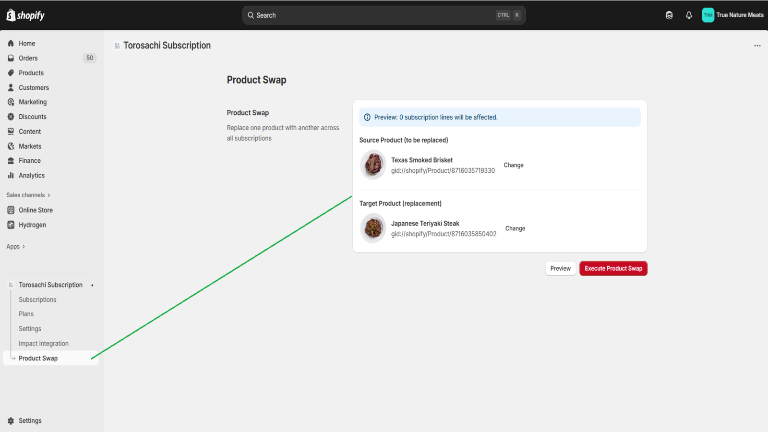The height and width of the screenshot is (432, 768).
Task: Click the gid://shopify/Product/8716035719330 text
Action: (443, 170)
